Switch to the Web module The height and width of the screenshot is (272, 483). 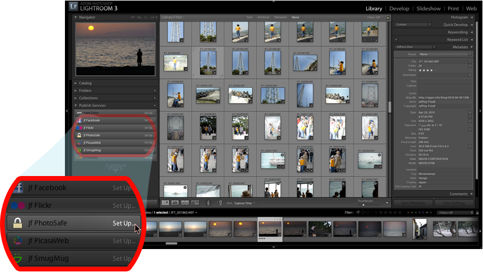coord(471,9)
